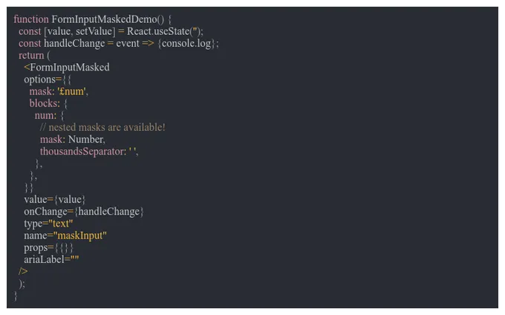Click the FormInputMasked opening tag
Image resolution: width=505 pixels, height=315 pixels.
(x=67, y=68)
